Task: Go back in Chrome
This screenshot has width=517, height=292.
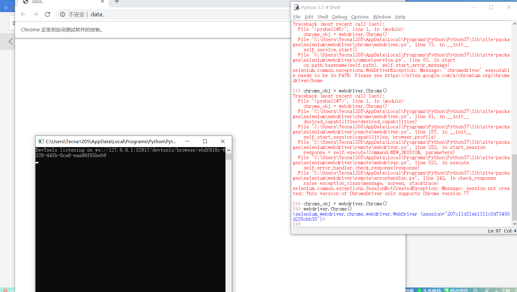Action: [x=24, y=14]
